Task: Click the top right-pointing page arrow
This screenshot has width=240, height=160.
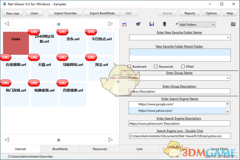Action: (110, 24)
